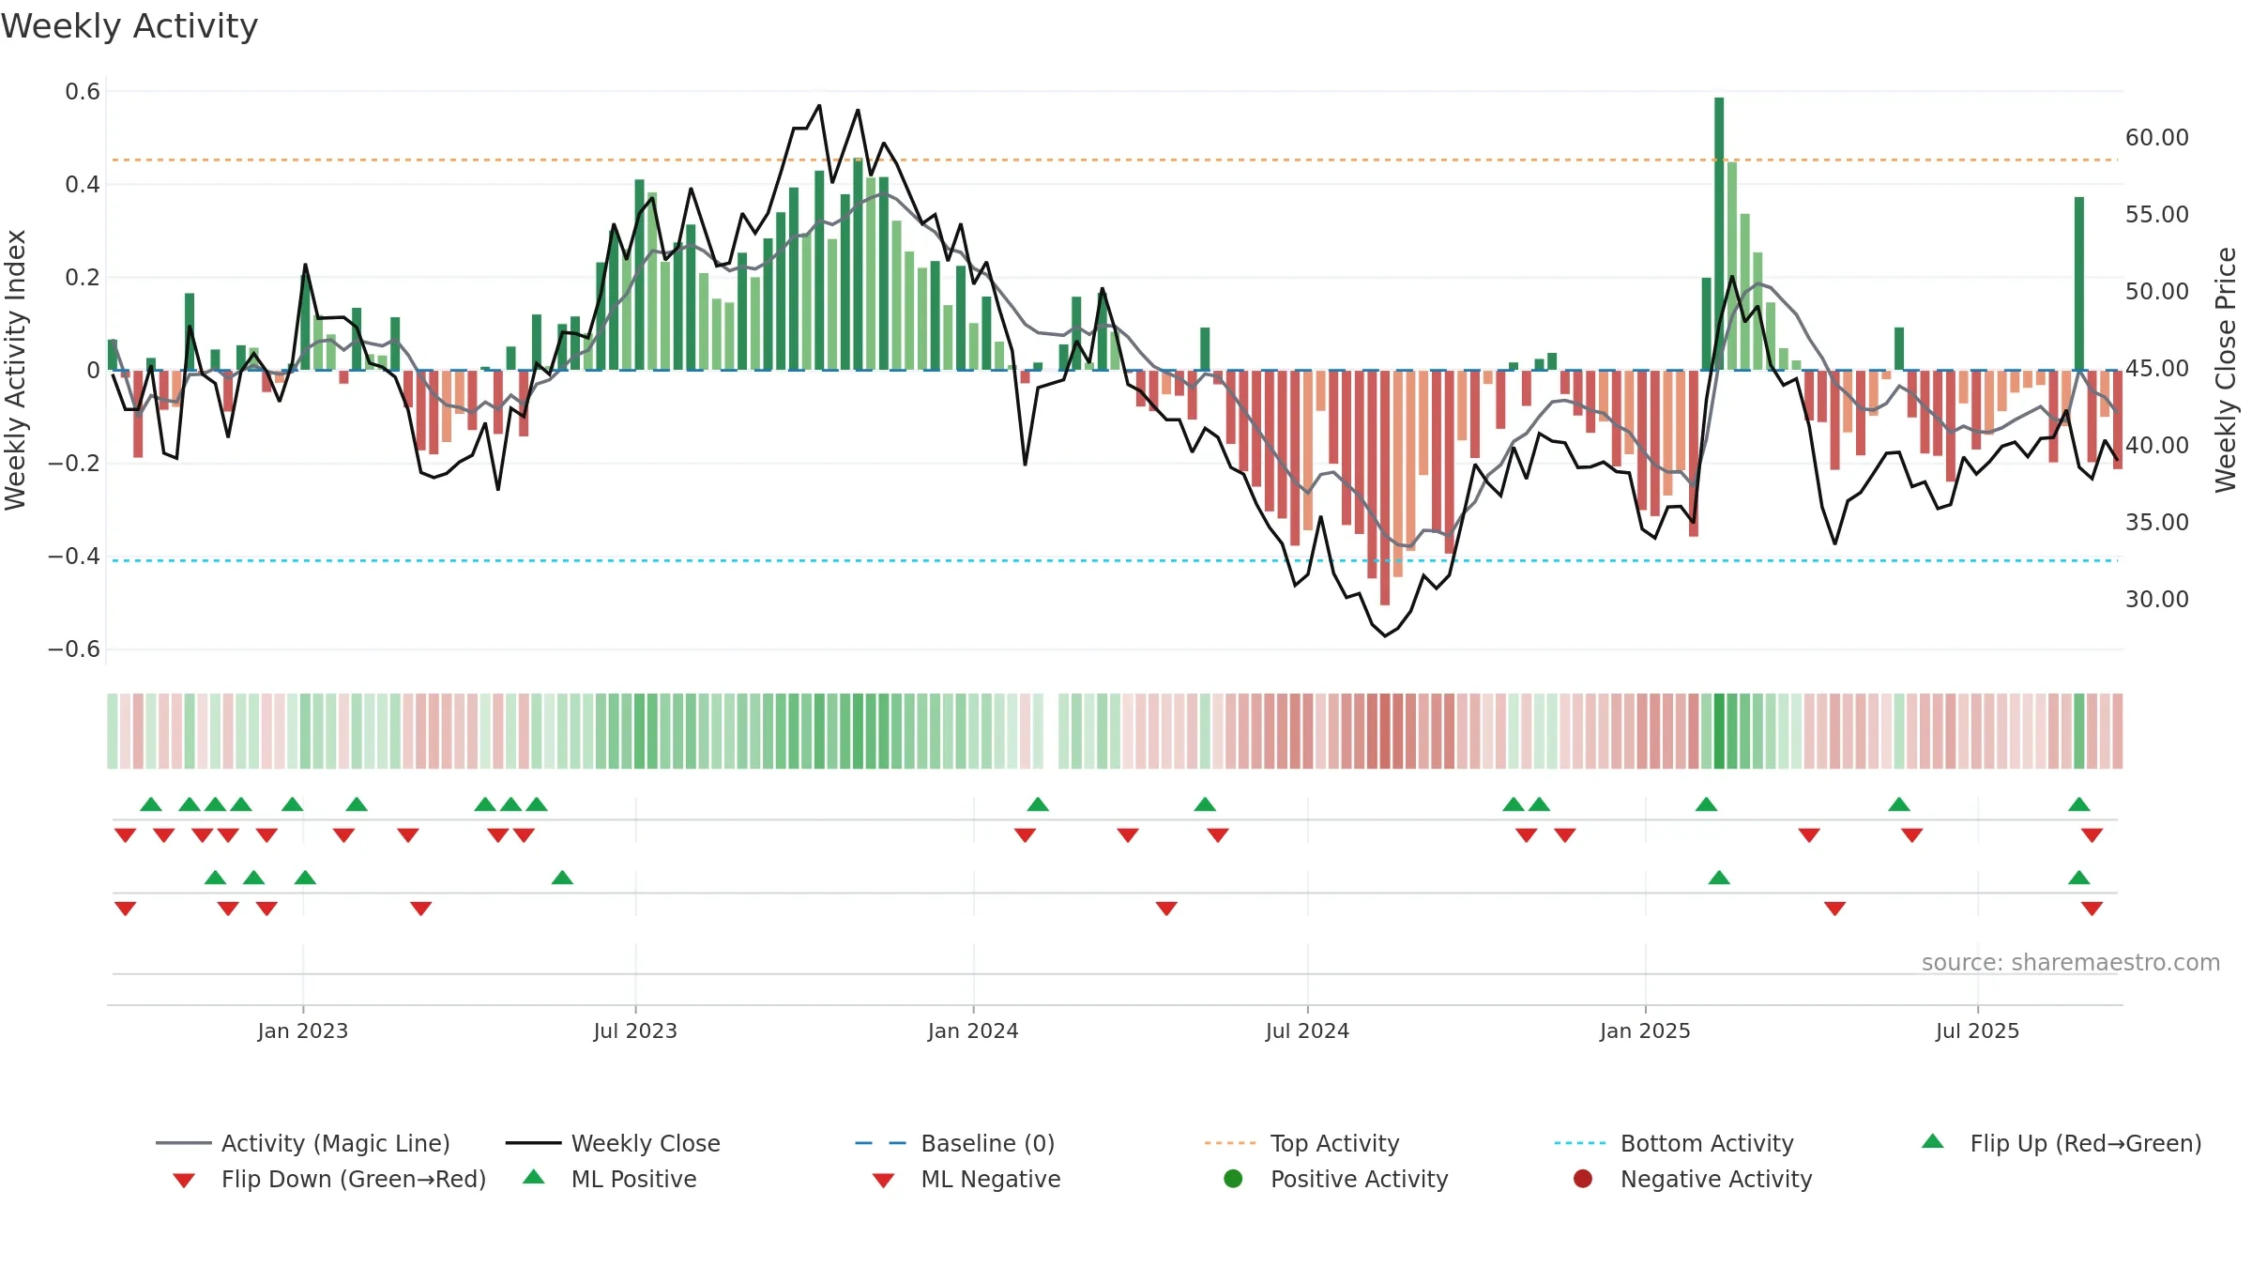This screenshot has height=1267, width=2252.
Task: Toggle the ML Negative legend entry
Action: tap(966, 1179)
